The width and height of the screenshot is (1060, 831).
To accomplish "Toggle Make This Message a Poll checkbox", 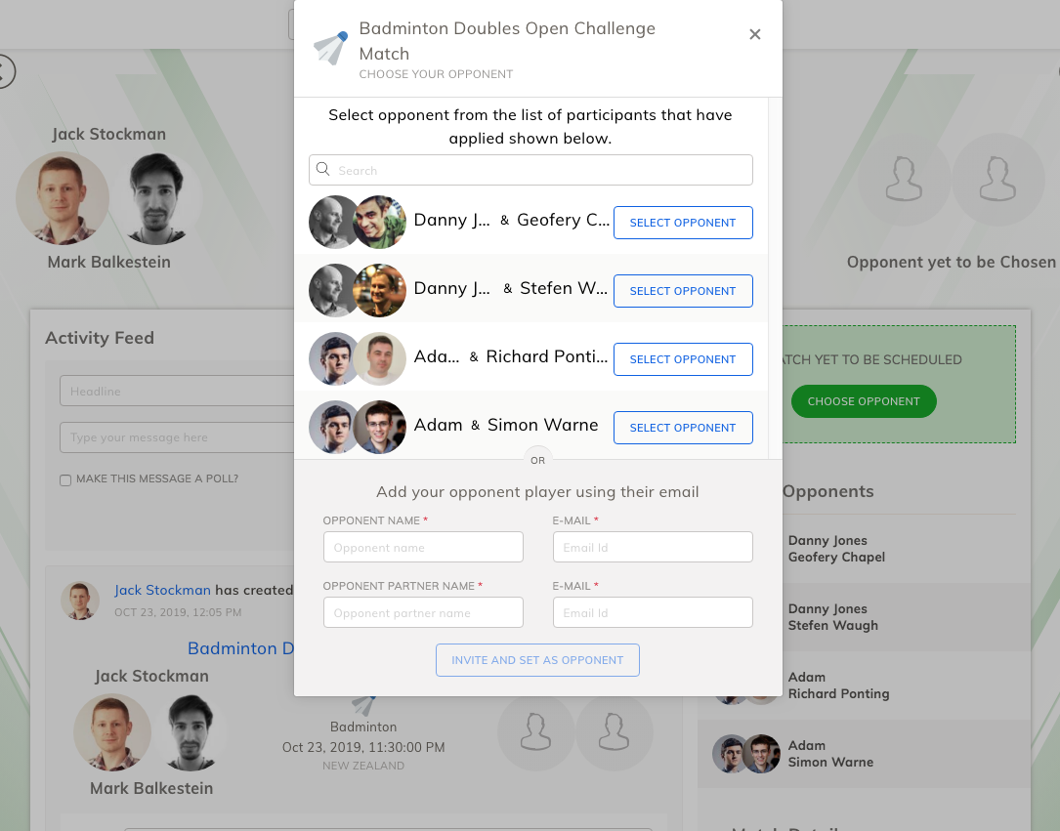I will coord(65,479).
